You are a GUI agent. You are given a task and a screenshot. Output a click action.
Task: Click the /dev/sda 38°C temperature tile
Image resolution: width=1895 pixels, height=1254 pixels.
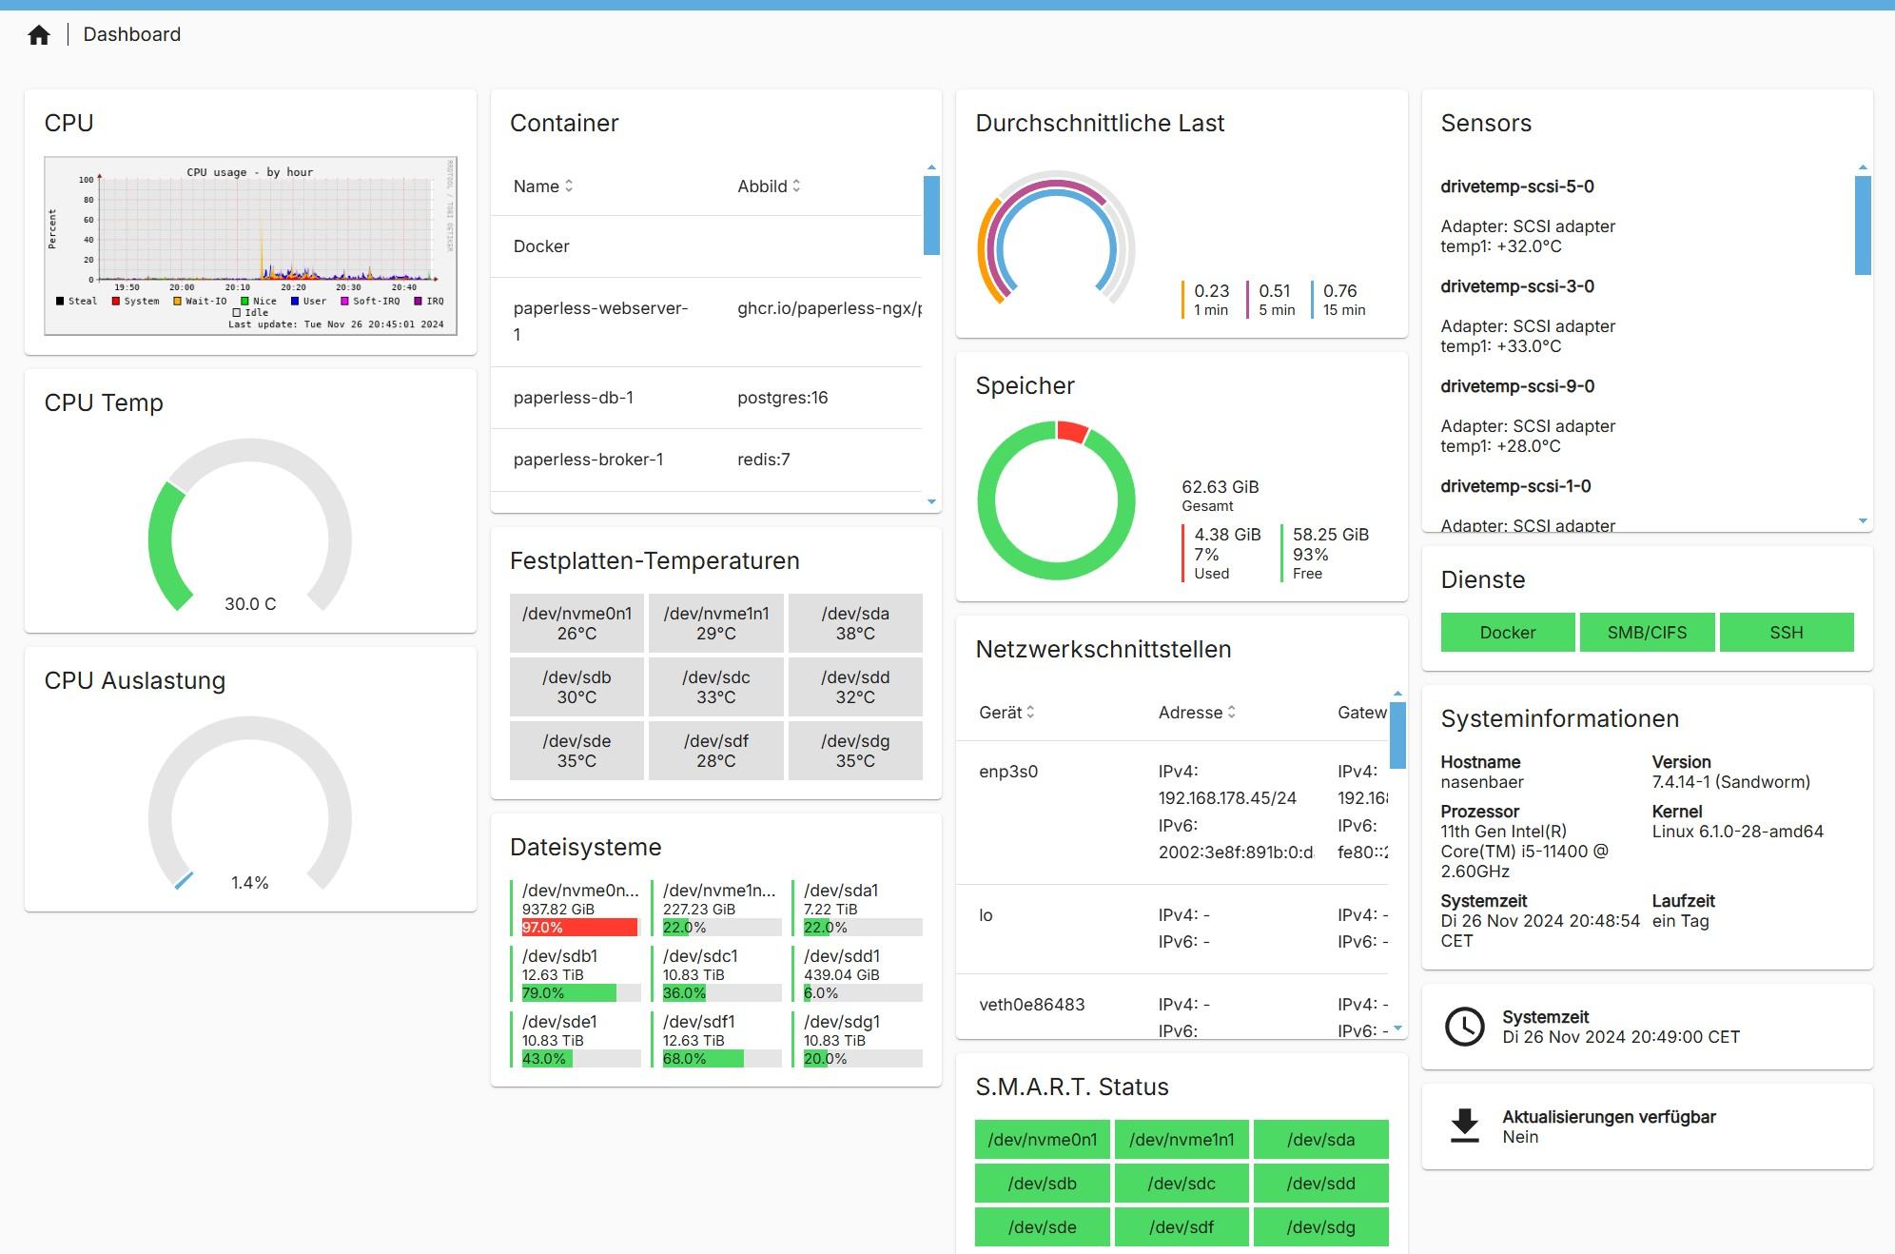(x=854, y=623)
